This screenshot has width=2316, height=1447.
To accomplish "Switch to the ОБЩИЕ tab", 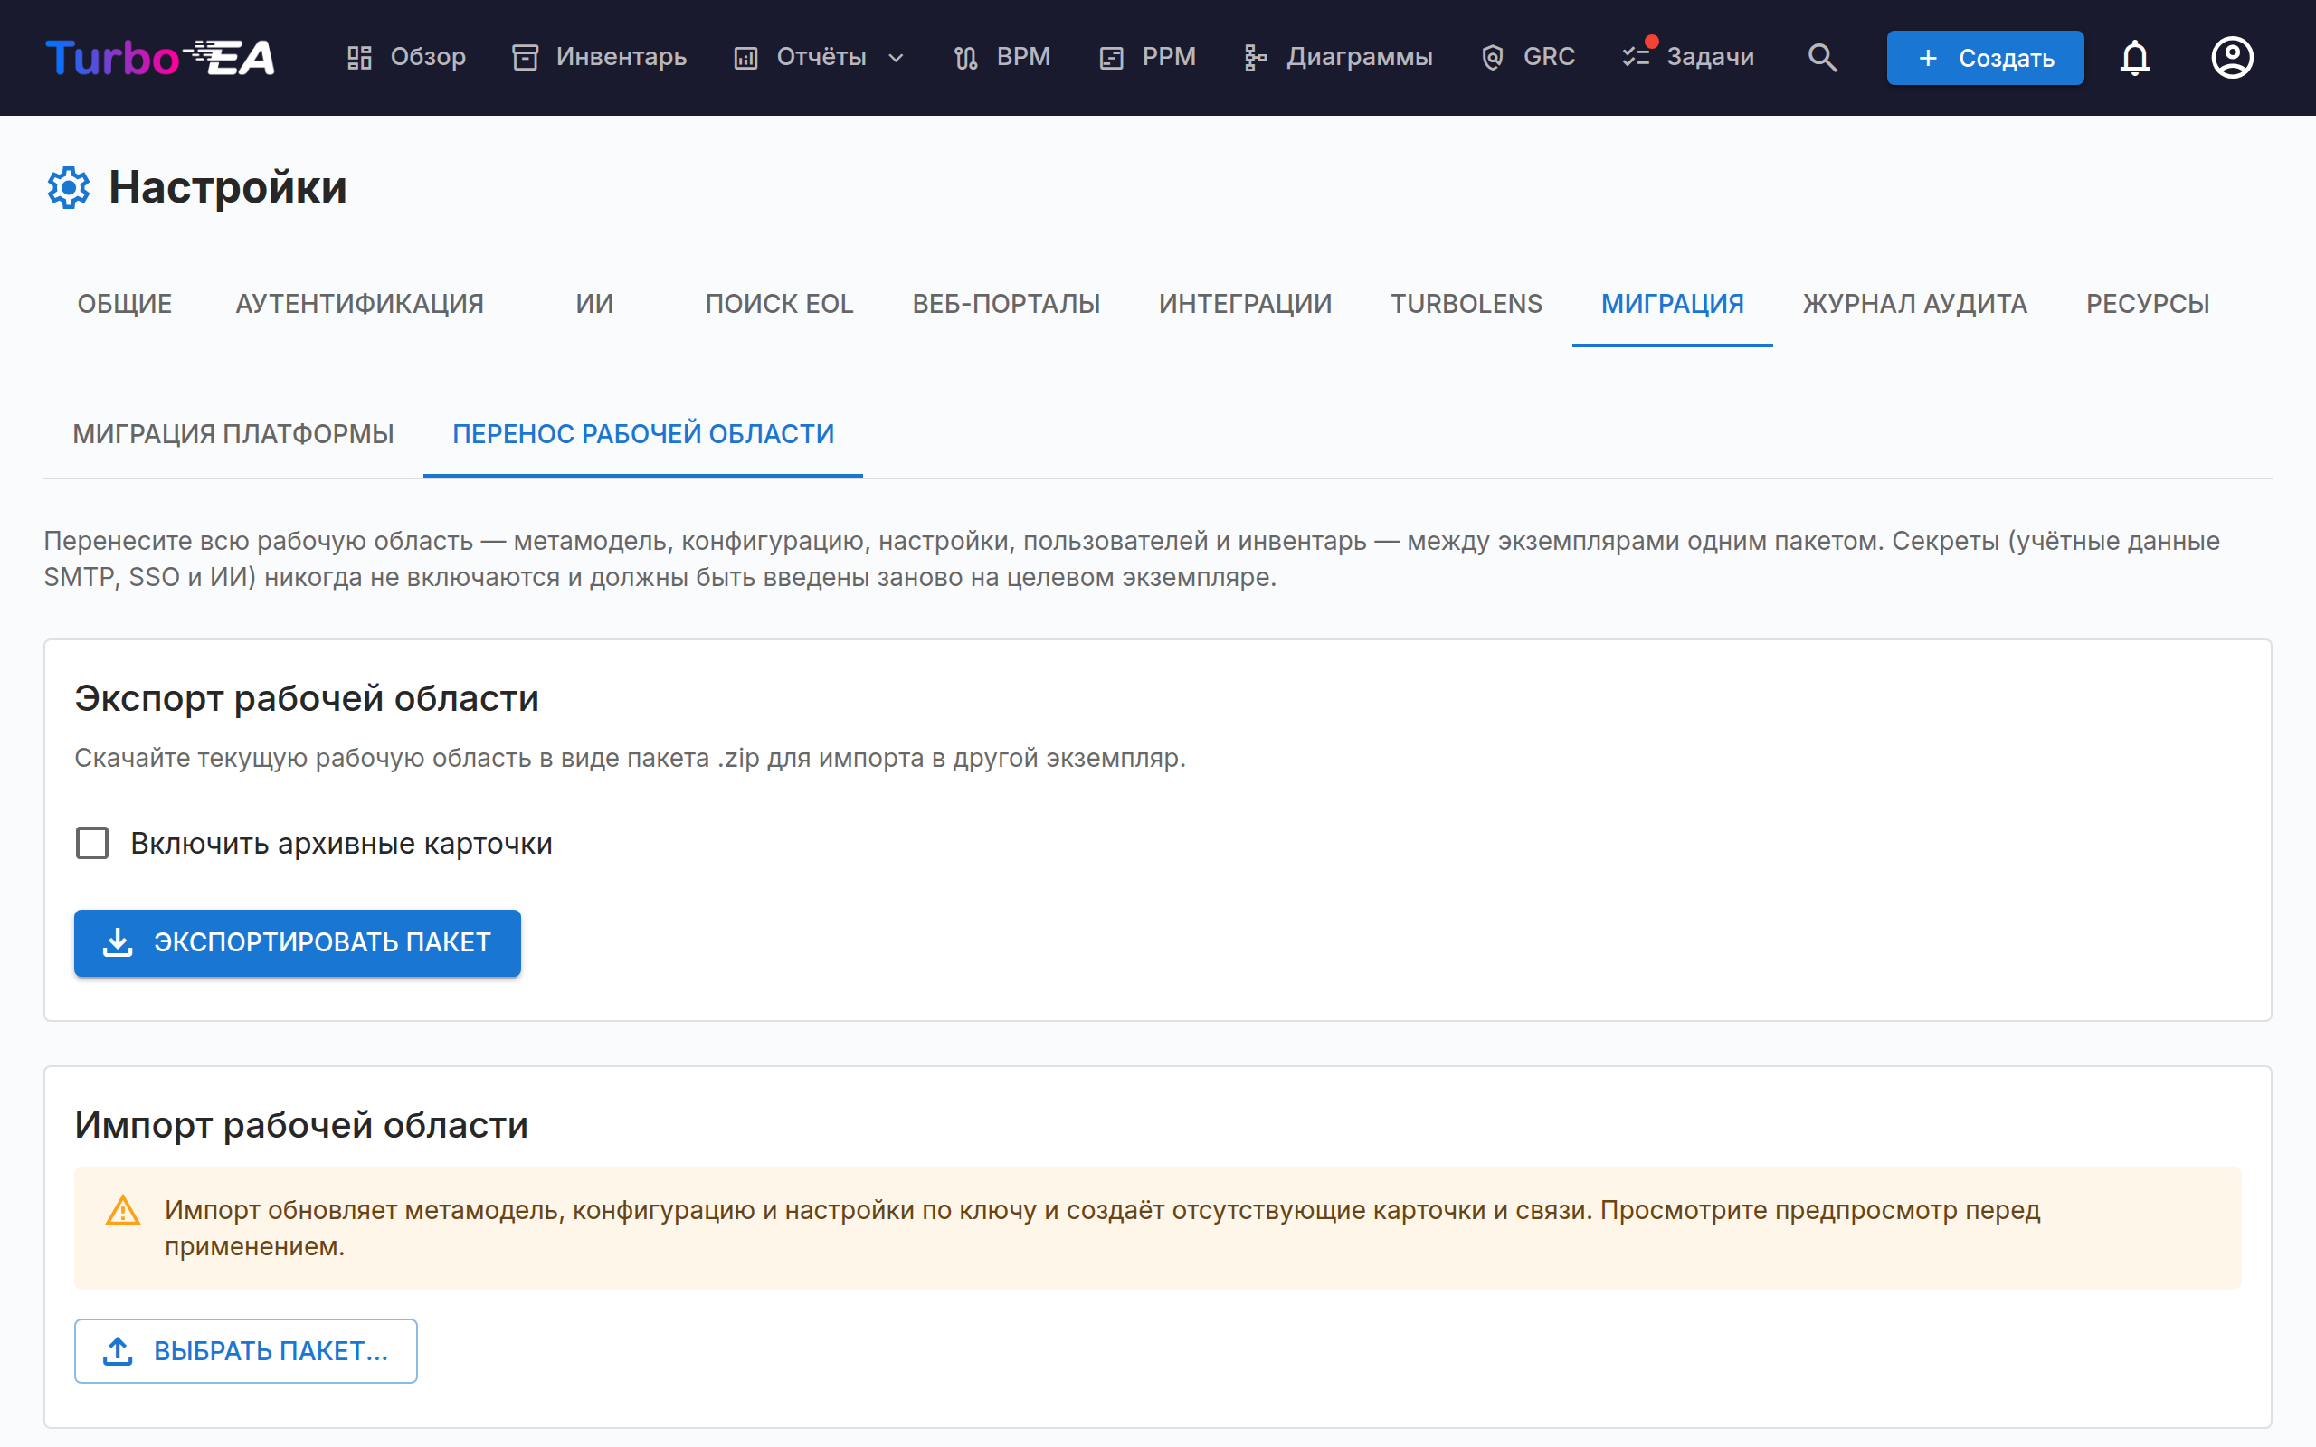I will click(x=125, y=305).
